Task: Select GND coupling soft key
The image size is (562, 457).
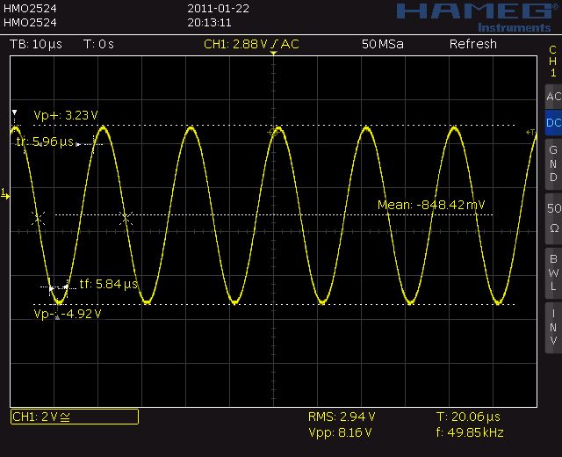Action: point(553,163)
